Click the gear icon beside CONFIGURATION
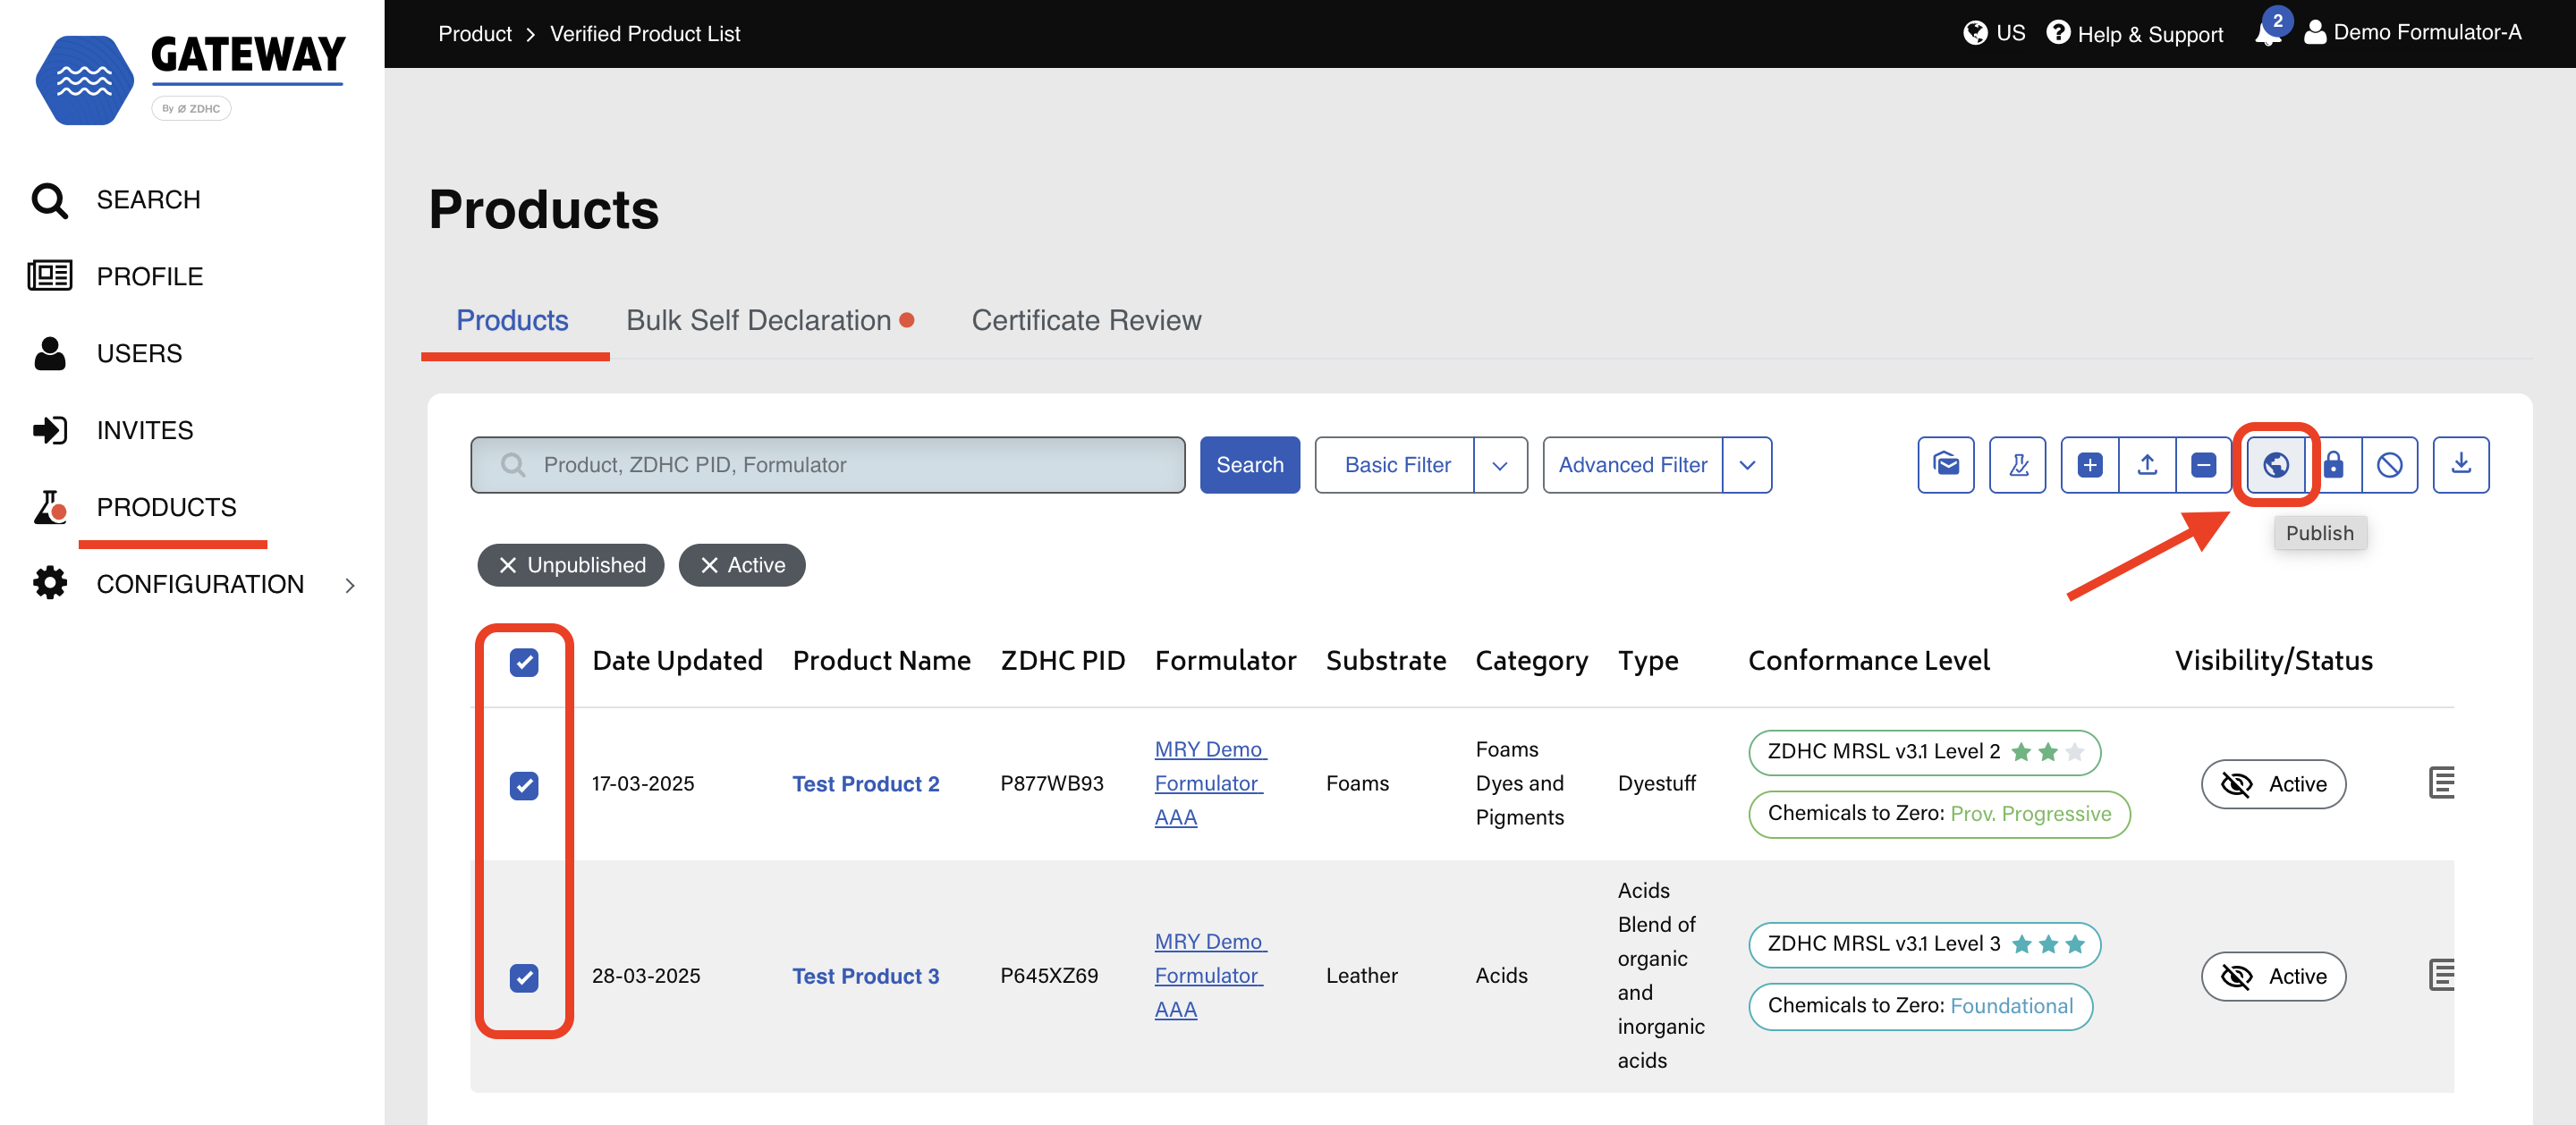The height and width of the screenshot is (1125, 2576). point(49,583)
